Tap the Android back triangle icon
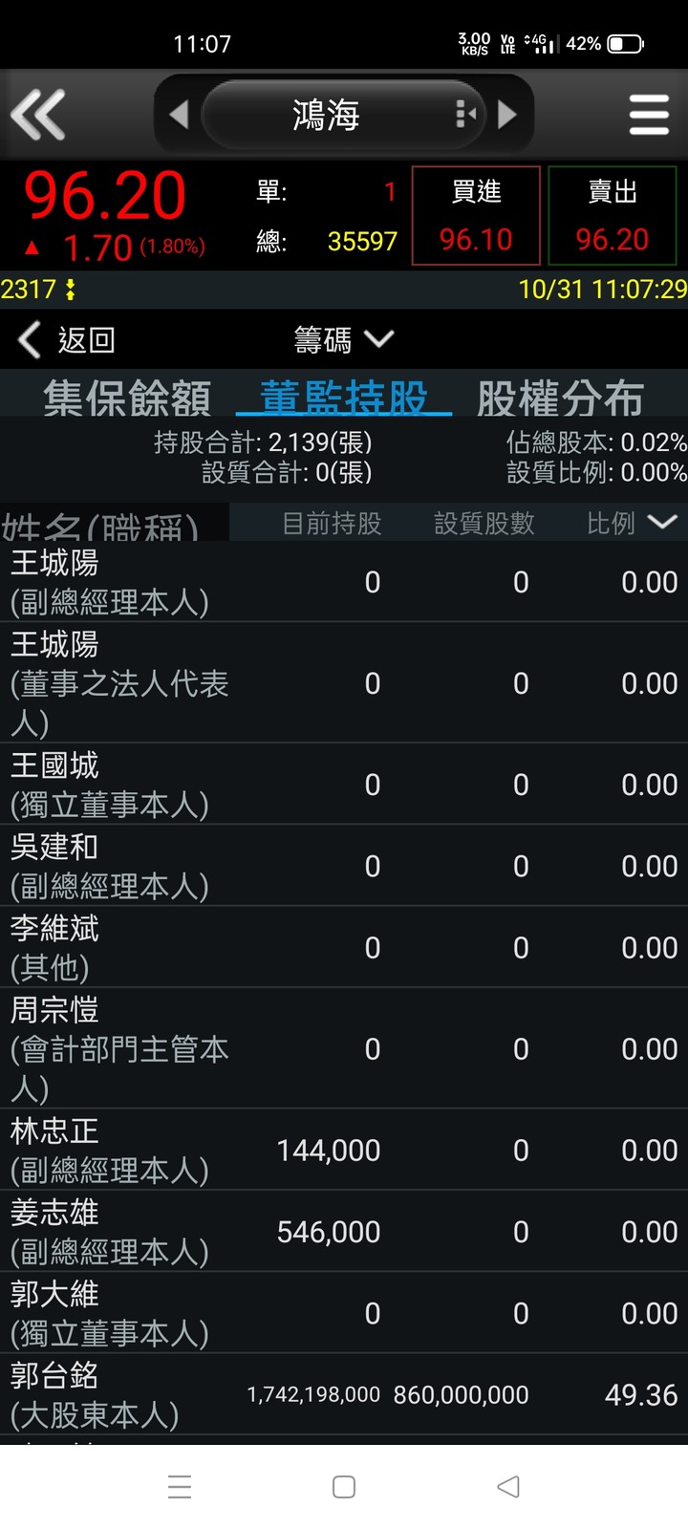688x1529 pixels. [508, 1487]
